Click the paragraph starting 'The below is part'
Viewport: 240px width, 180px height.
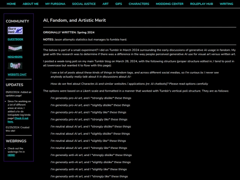point(140,52)
